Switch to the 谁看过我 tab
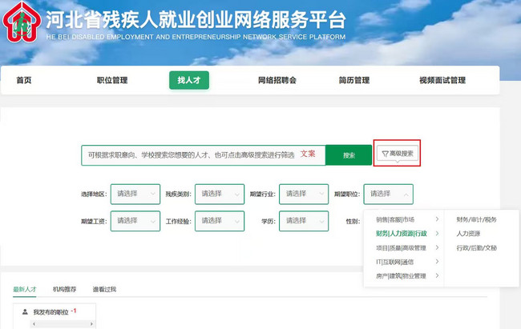521x329 pixels. click(x=104, y=289)
